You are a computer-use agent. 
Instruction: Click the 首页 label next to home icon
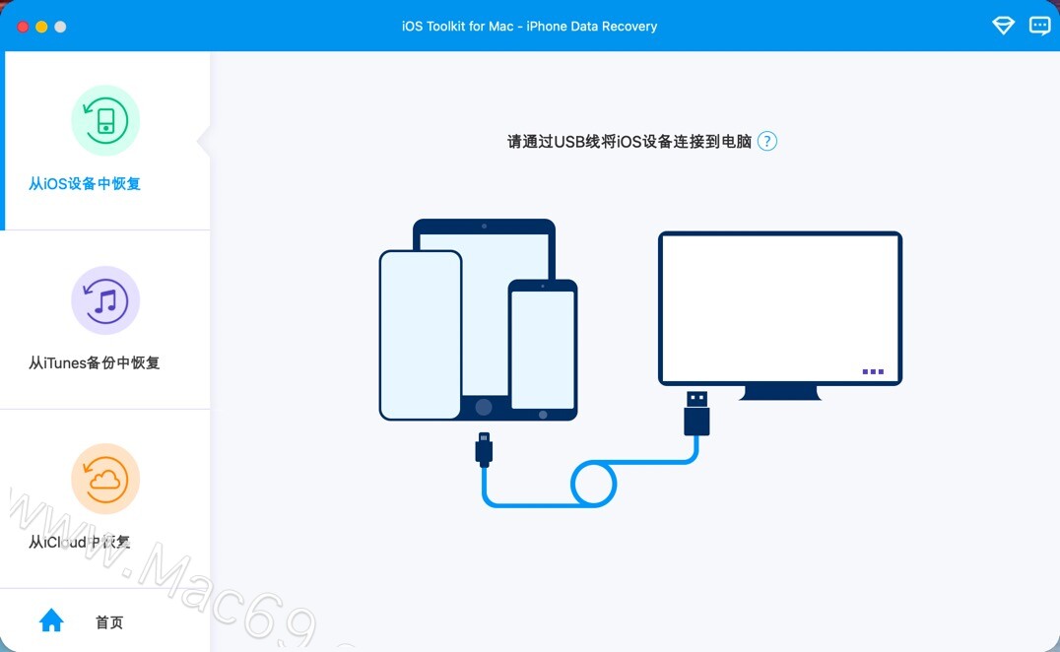pos(108,621)
